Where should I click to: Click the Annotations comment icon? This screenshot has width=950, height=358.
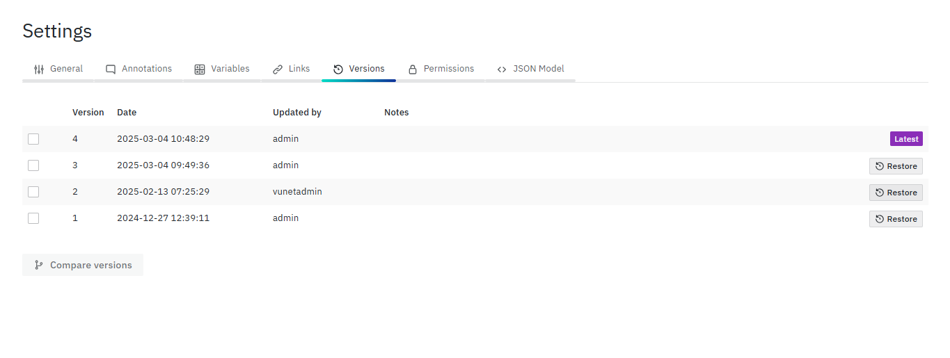[x=111, y=70]
